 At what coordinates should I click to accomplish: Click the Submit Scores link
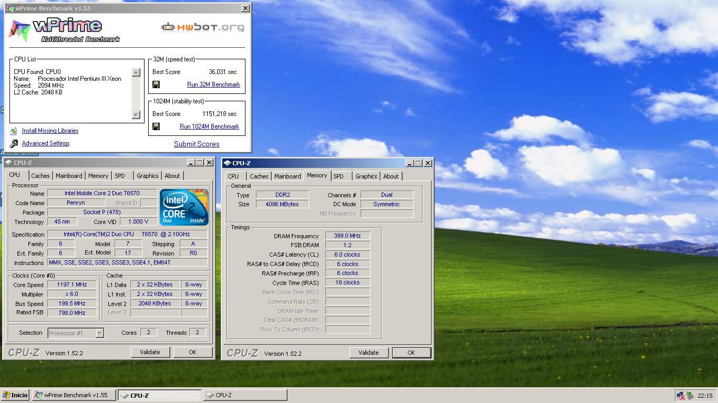[197, 144]
